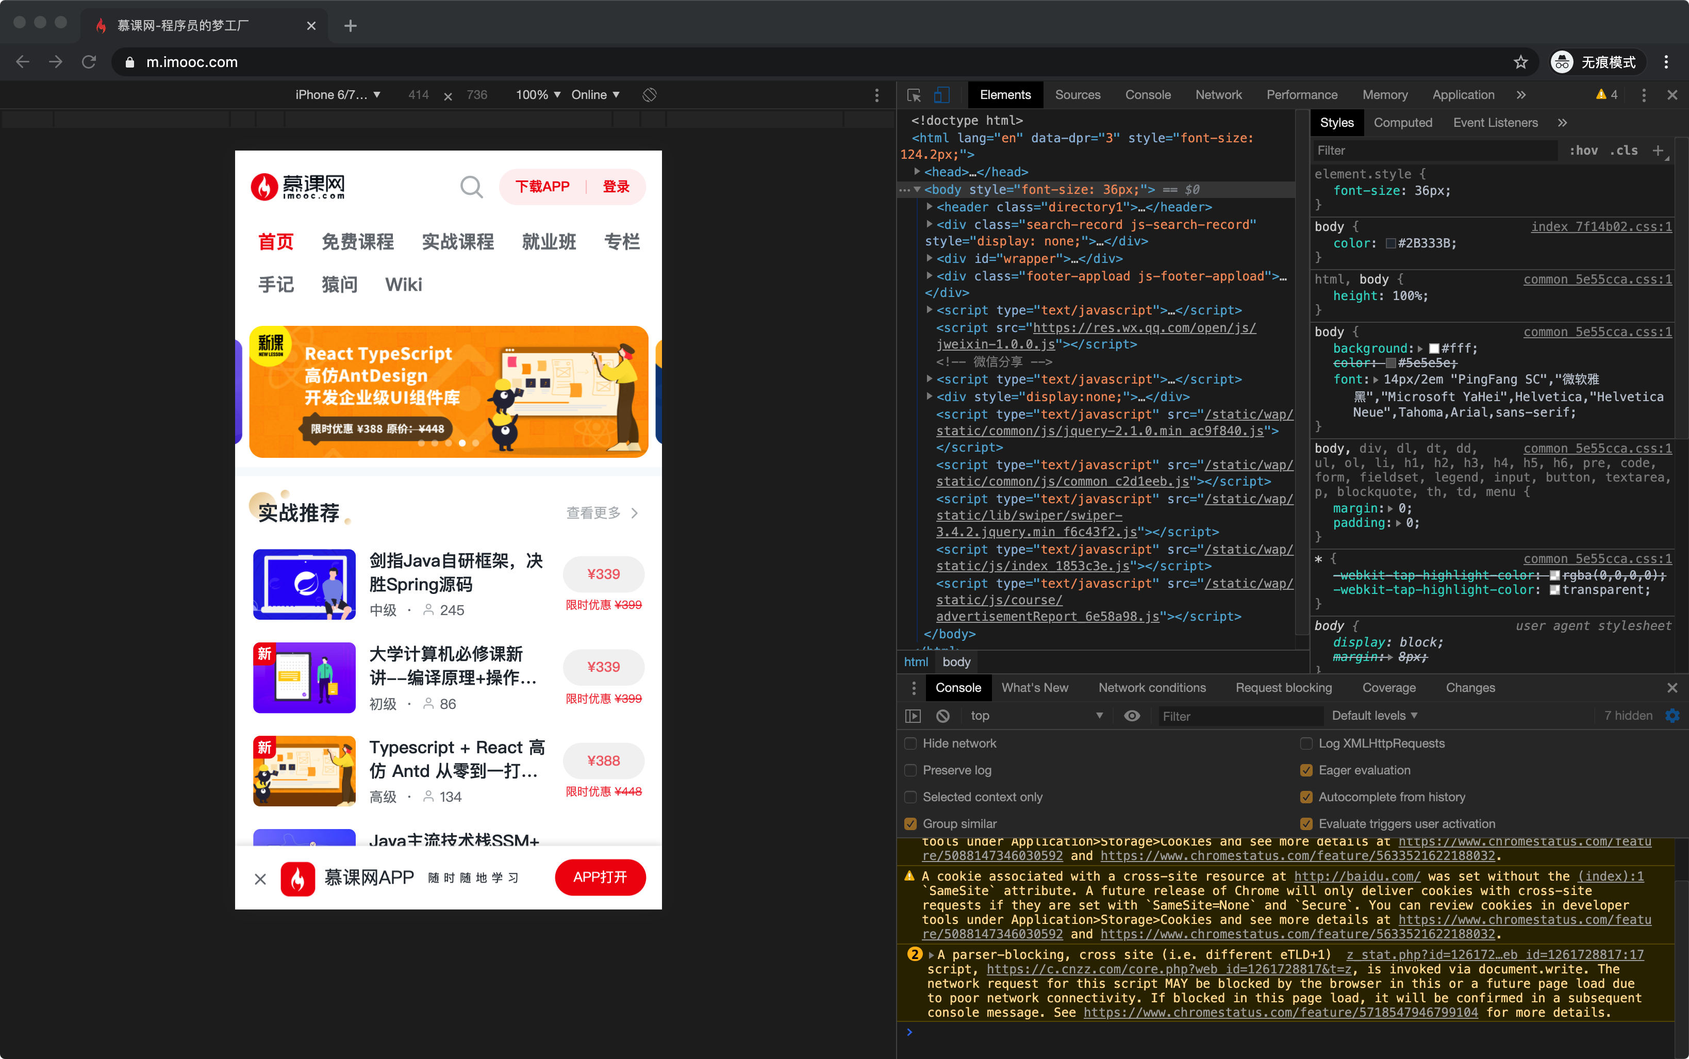Screen dimensions: 1689x1059
Task: Toggle console sidebar icon
Action: [913, 716]
